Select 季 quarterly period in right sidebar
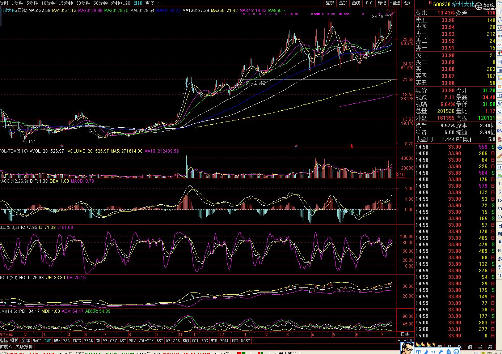 click(499, 267)
